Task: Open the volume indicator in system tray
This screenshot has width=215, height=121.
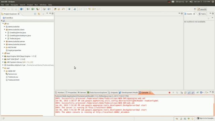Action: tap(191, 2)
